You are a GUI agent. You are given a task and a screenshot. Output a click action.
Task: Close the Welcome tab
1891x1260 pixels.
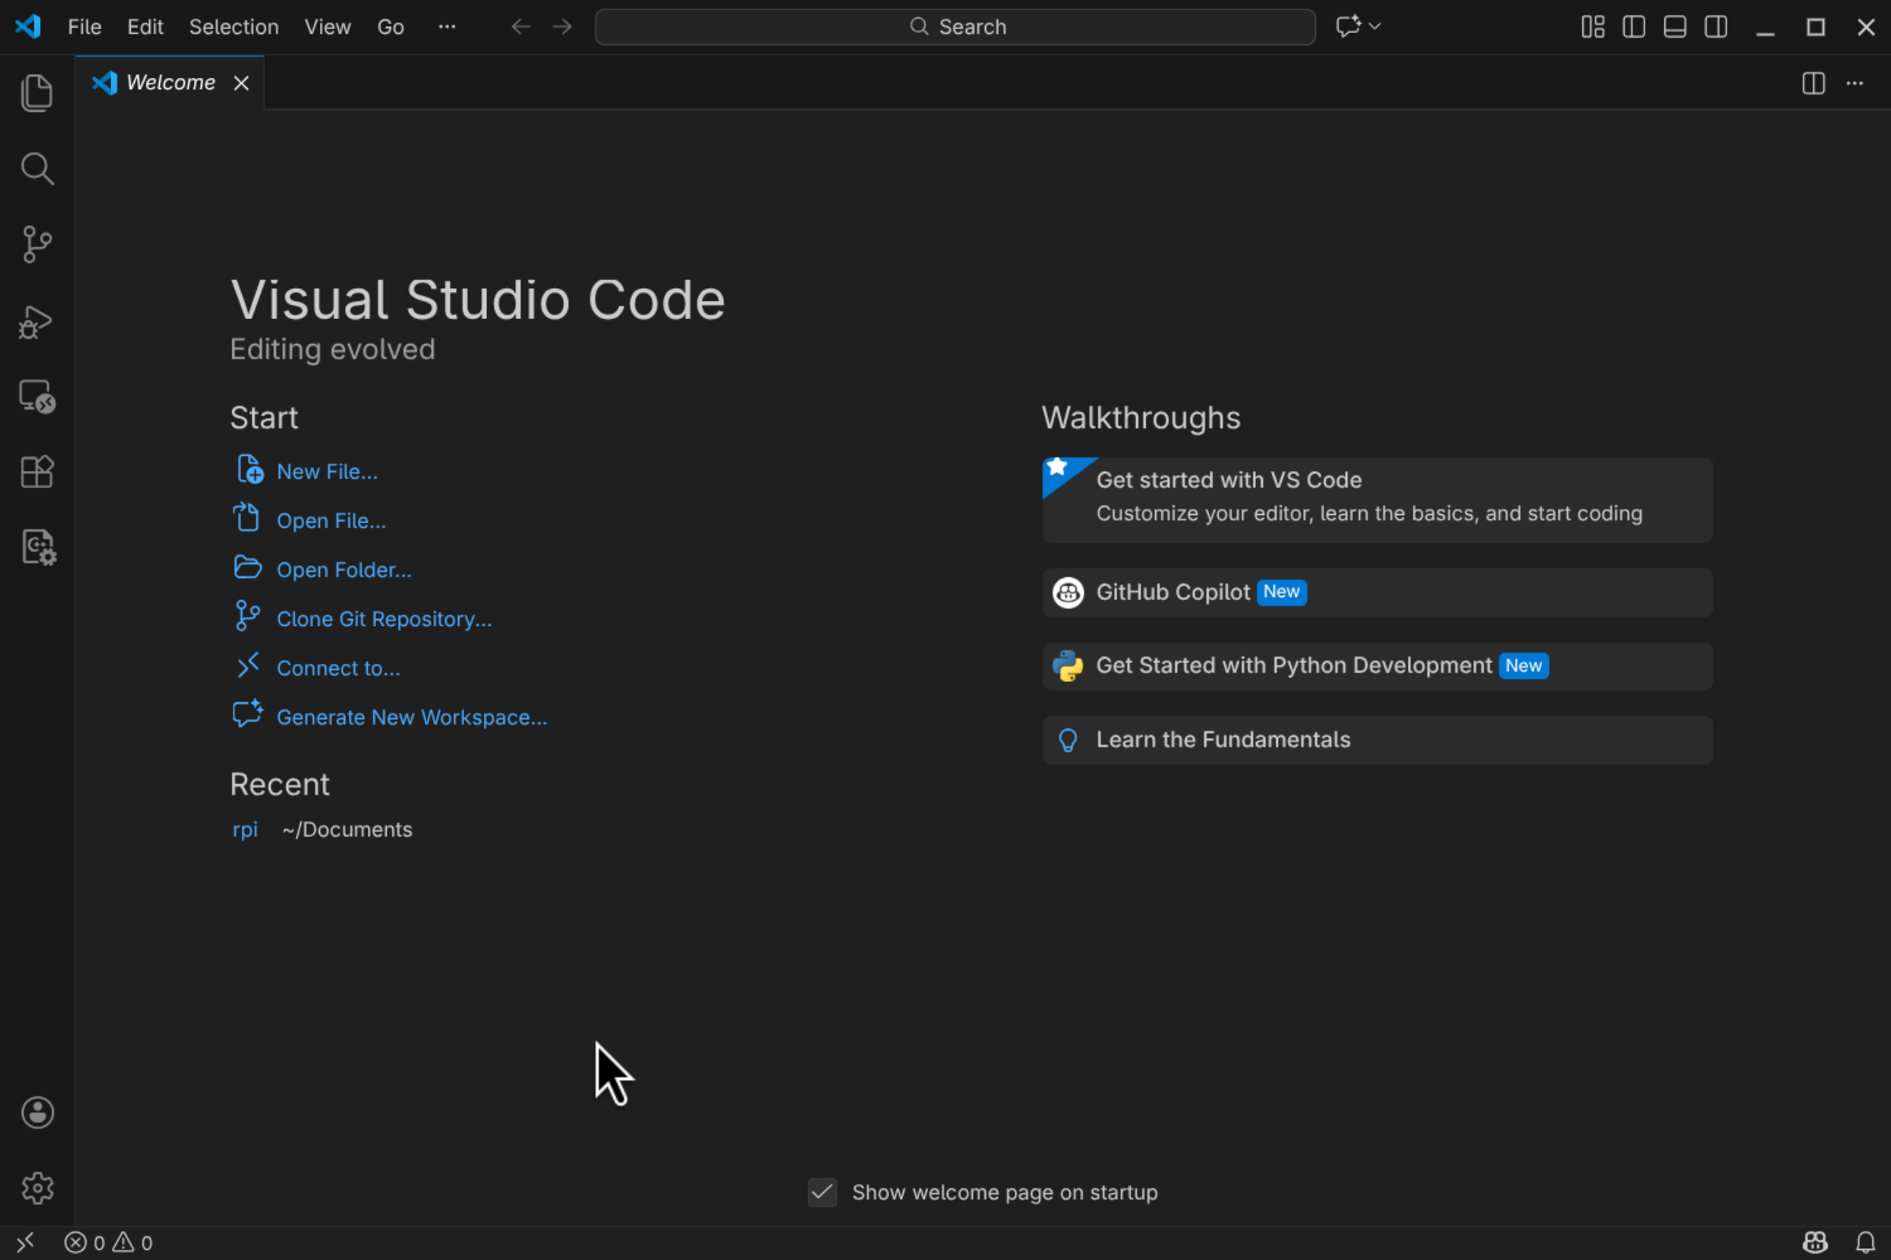pos(241,83)
